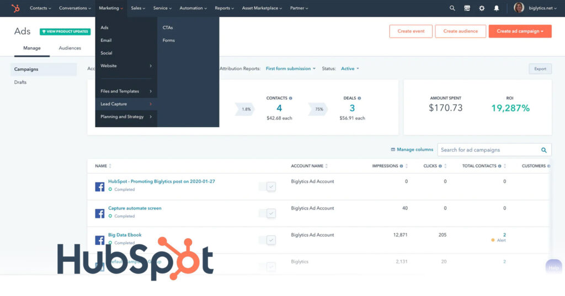Screen dimensions: 565x296
Task: Open the Big Data Ebook campaign link
Action: [x=125, y=235]
